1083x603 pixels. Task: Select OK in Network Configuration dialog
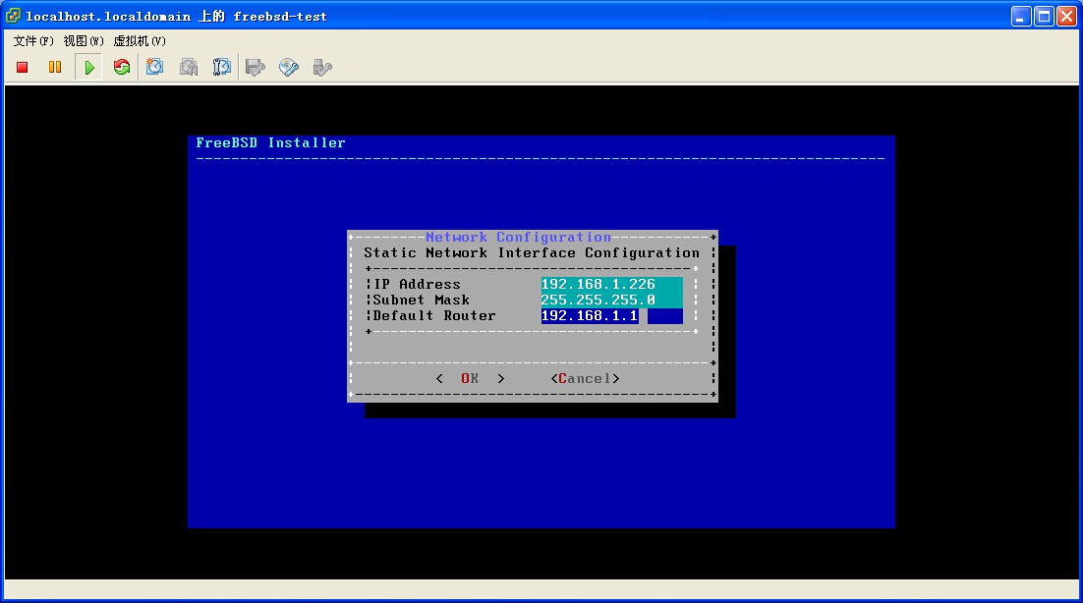(470, 379)
